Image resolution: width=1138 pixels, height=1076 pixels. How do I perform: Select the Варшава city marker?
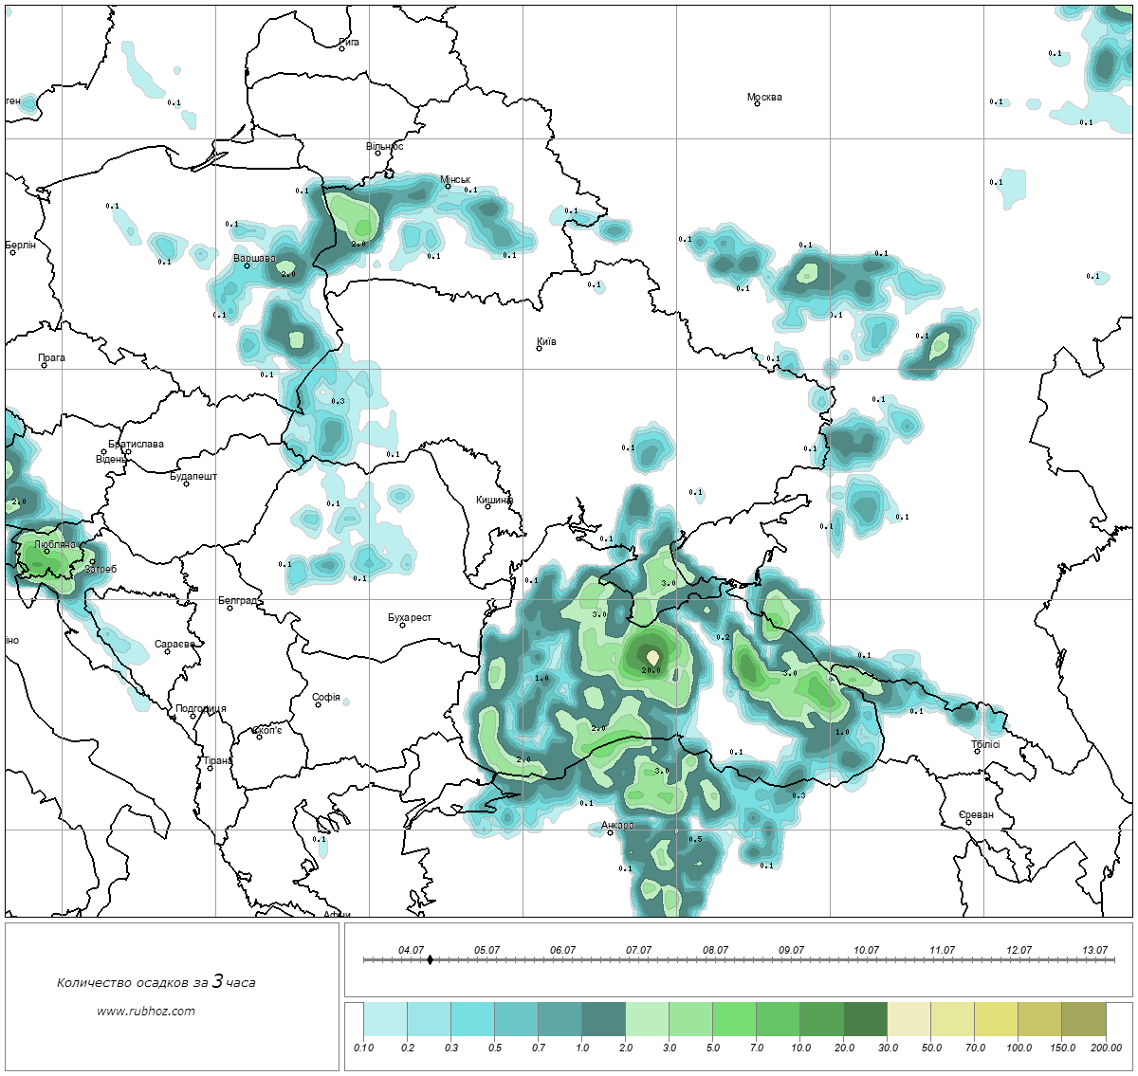[247, 265]
